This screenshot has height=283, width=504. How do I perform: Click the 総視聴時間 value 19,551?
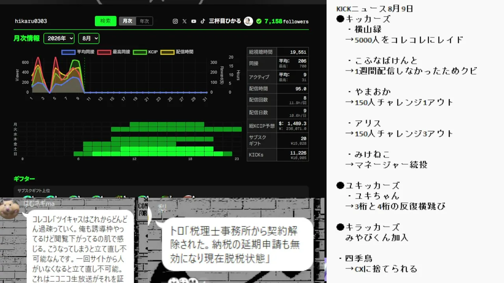pos(298,52)
